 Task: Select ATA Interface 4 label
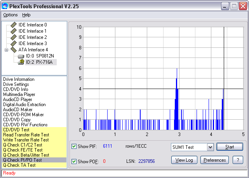point(33,50)
